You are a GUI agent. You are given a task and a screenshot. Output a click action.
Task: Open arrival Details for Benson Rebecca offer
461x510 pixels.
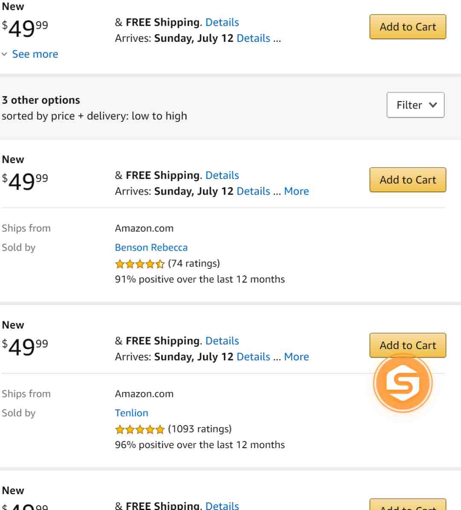254,191
